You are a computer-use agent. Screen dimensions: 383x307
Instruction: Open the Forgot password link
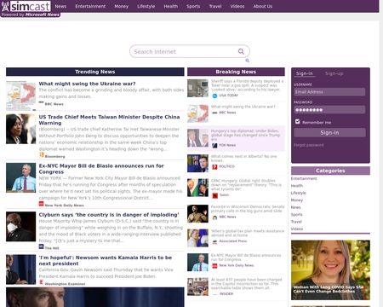click(309, 145)
